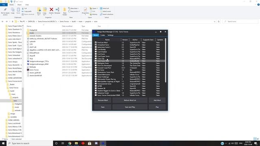260x146 pixels.
Task: Open the recent locations dropdown arrow
Action: point(10,21)
